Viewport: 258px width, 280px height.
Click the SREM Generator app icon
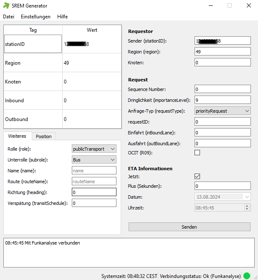[x=6, y=5]
